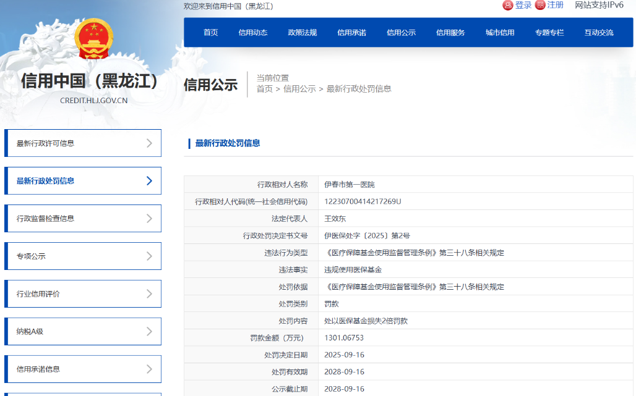Go to 首页 in navigation bar
The image size is (636, 396).
click(211, 33)
